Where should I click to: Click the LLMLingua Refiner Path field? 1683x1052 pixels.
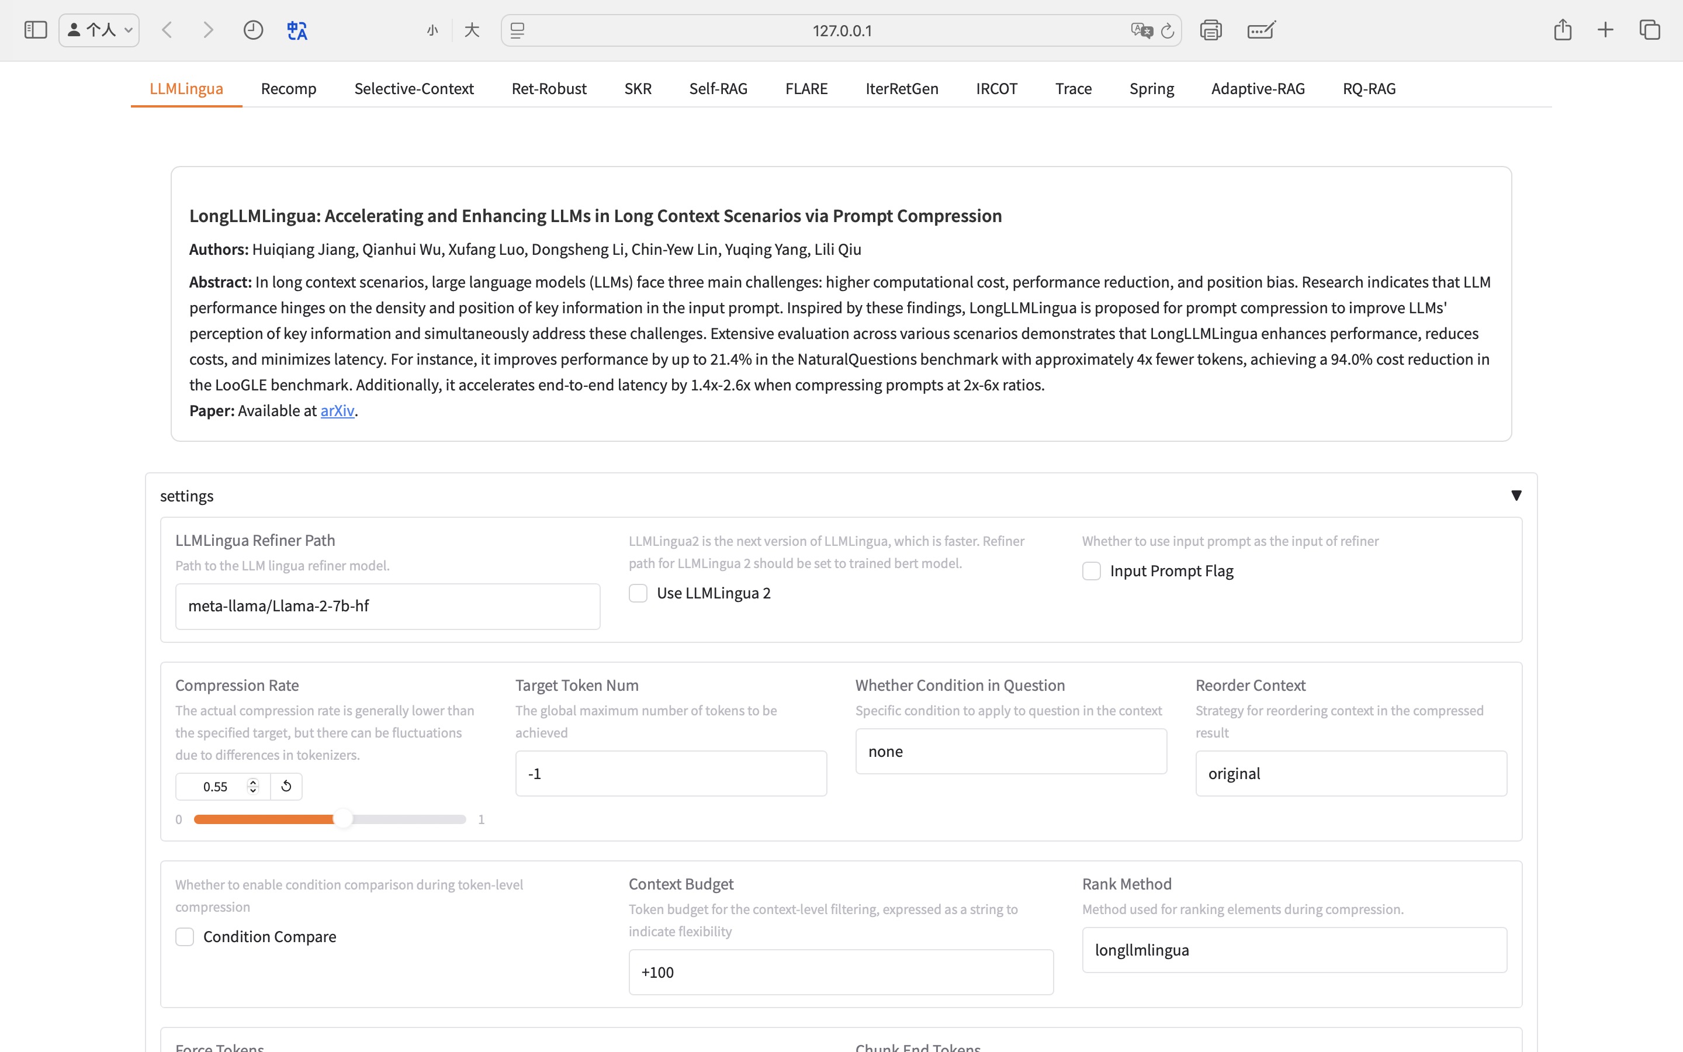point(387,606)
